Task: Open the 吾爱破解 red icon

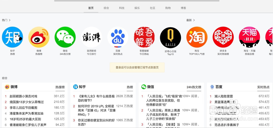Action: [144, 37]
